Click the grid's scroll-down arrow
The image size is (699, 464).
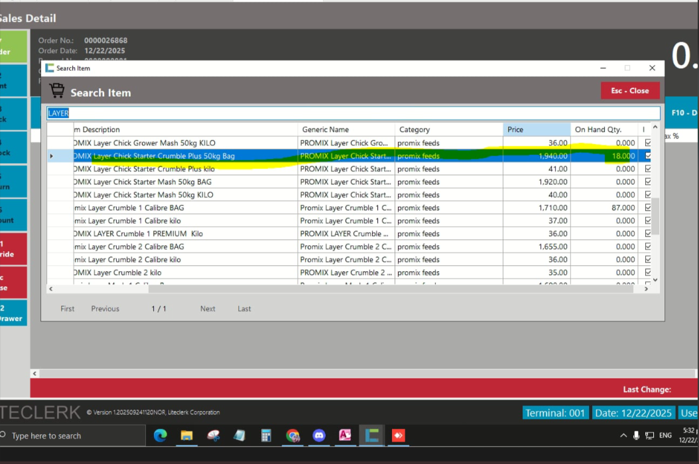coord(655,280)
